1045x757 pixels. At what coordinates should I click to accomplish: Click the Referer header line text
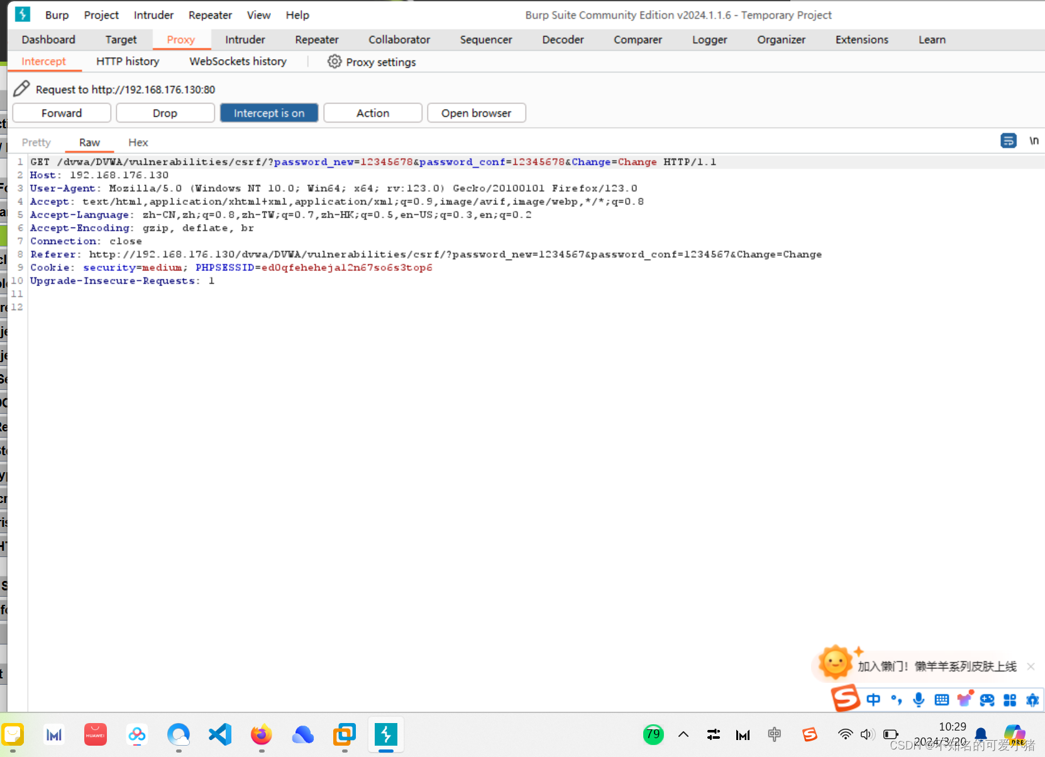(426, 254)
